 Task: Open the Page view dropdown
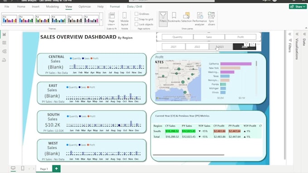[x=111, y=19]
